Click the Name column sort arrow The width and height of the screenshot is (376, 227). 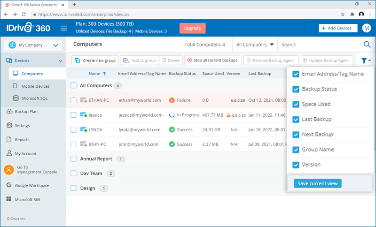(x=104, y=74)
